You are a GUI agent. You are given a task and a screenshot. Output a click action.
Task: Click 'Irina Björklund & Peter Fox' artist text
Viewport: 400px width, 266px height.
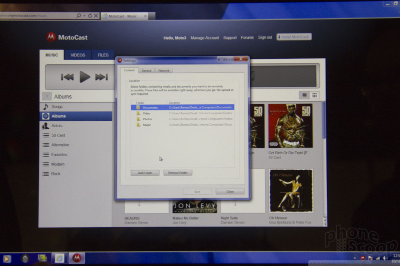pyautogui.click(x=290, y=222)
